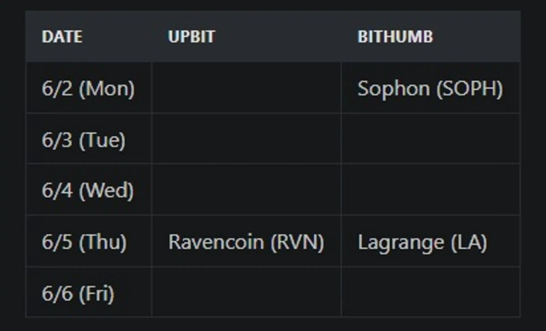The width and height of the screenshot is (546, 331).
Task: Click the word Sophon in Bithumb column
Action: tap(393, 89)
